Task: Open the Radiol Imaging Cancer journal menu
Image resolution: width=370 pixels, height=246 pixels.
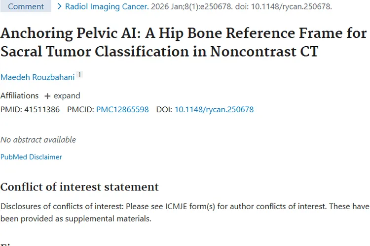Action: tap(107, 7)
